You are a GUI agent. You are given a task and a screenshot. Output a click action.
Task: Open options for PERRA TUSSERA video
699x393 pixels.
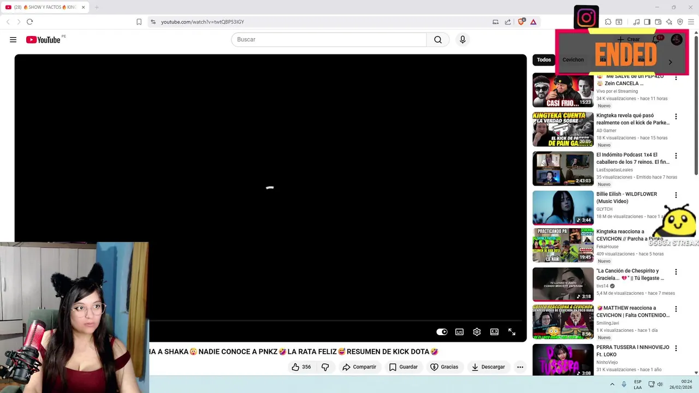pyautogui.click(x=676, y=348)
